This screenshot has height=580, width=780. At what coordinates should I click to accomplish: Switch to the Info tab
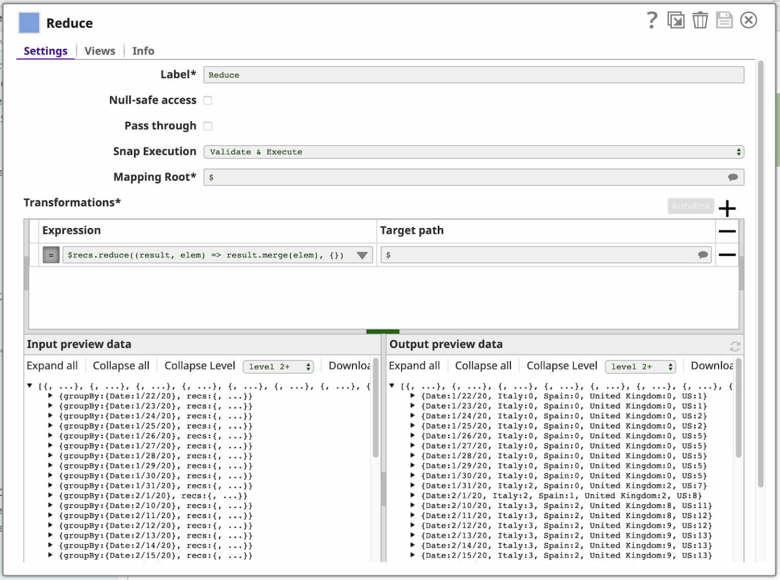tap(143, 50)
